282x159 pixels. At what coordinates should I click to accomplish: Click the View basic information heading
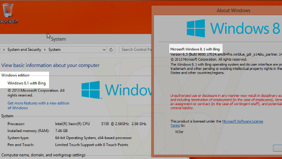click(50, 65)
